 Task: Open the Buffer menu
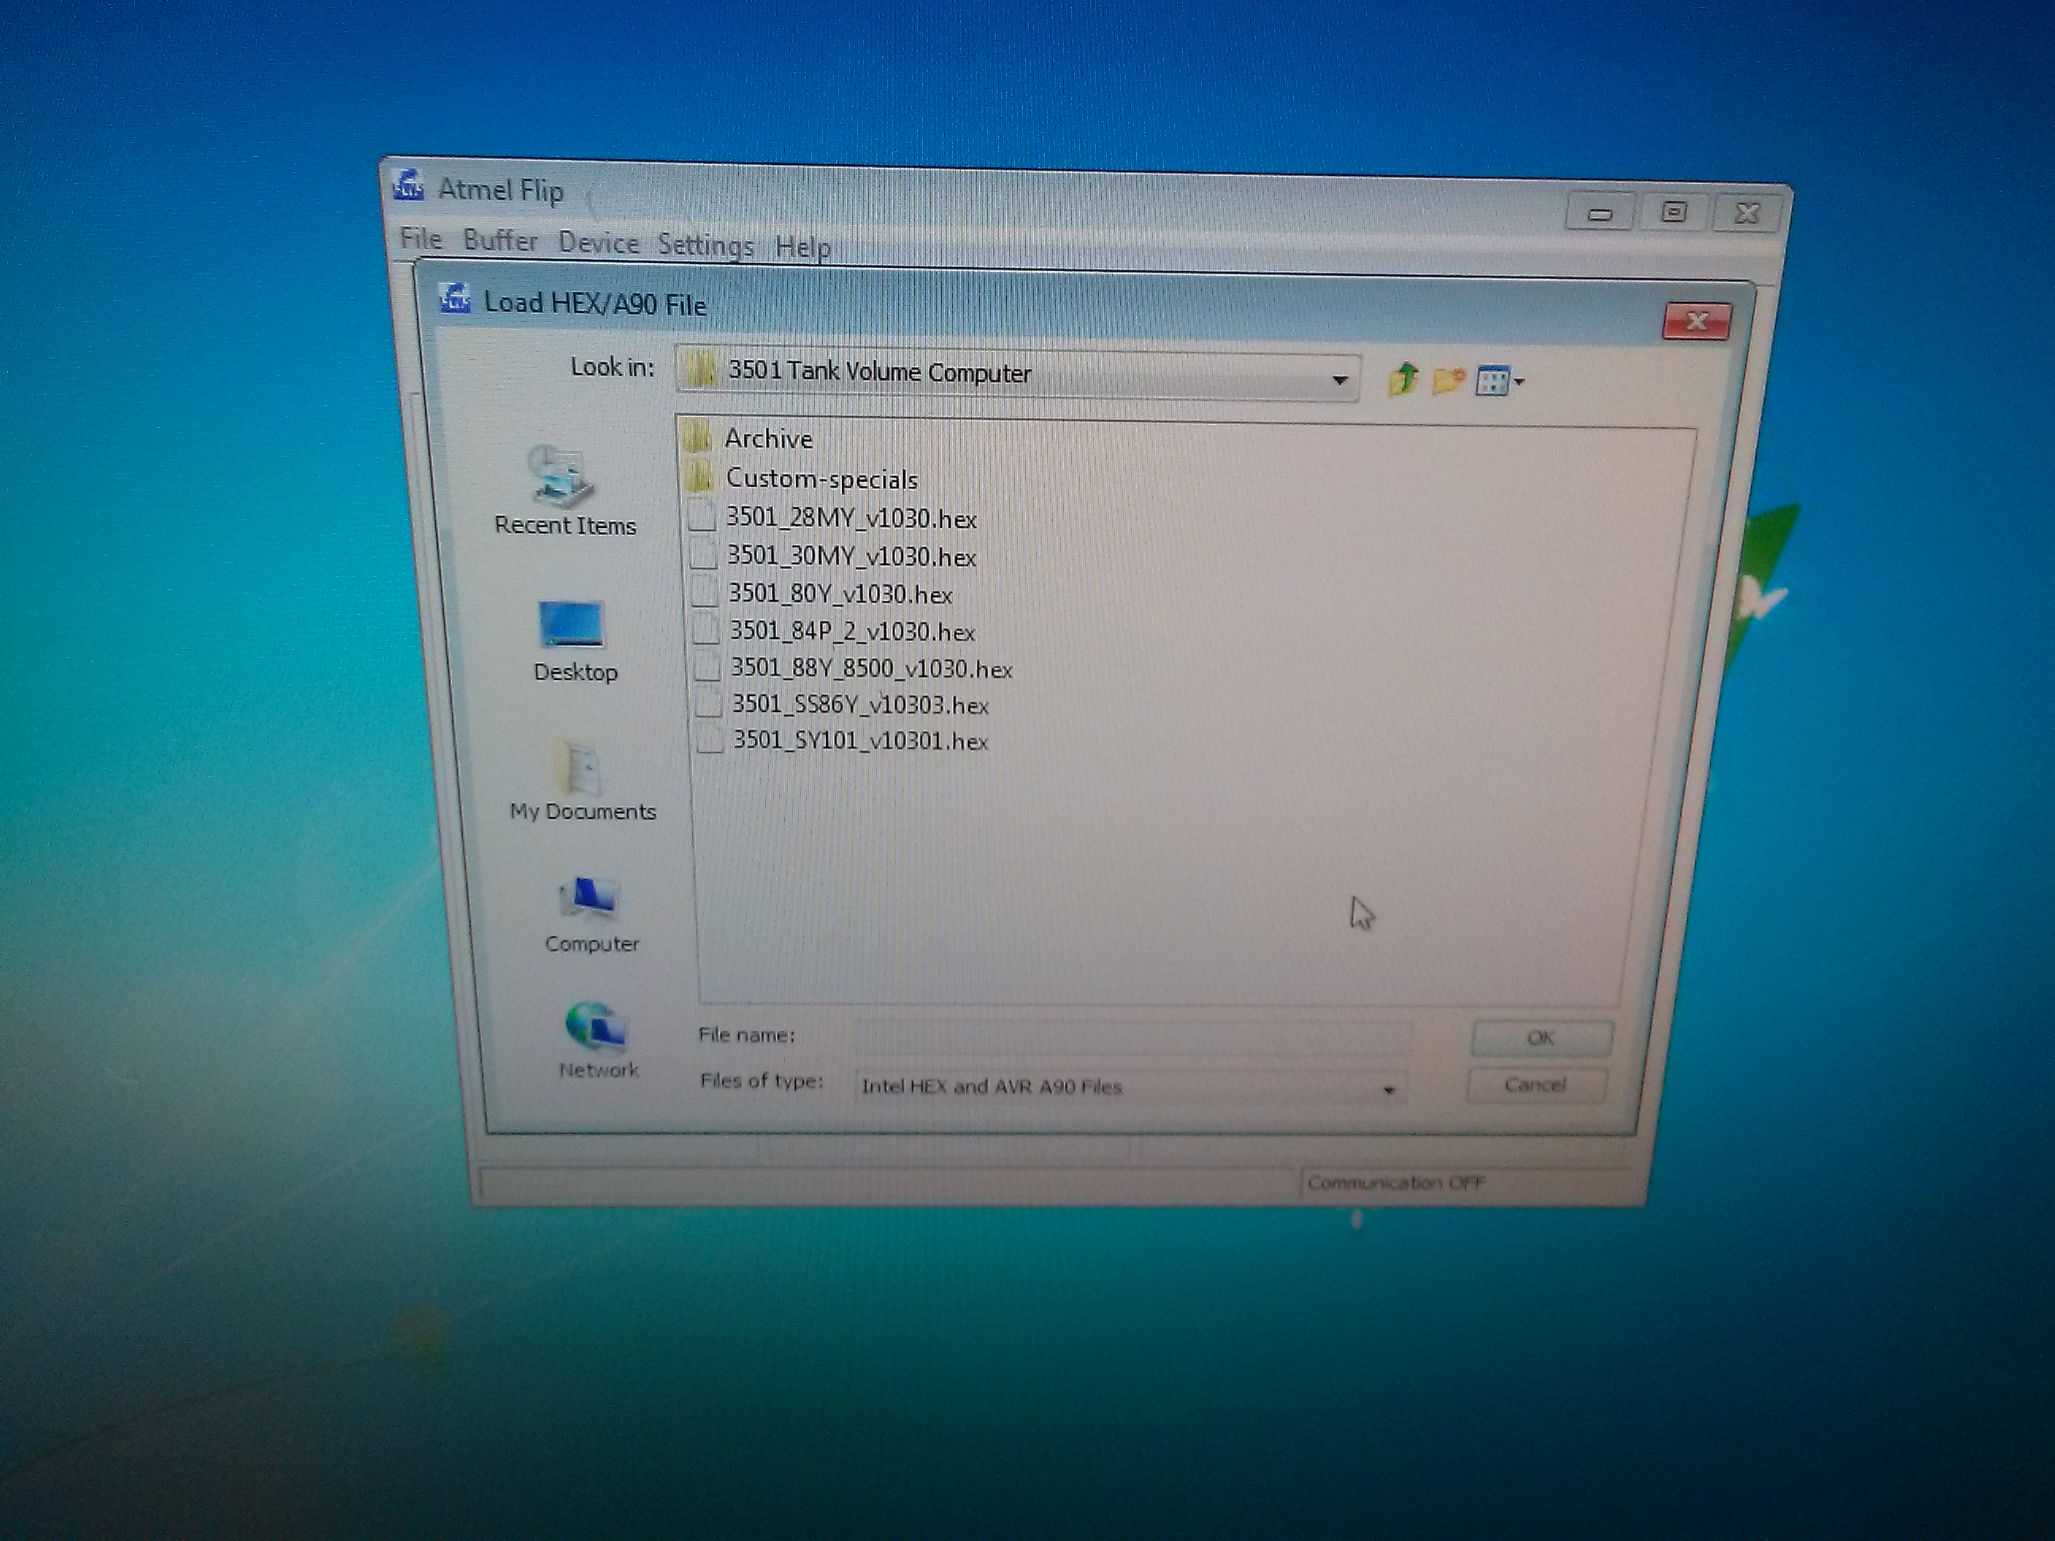coord(501,240)
